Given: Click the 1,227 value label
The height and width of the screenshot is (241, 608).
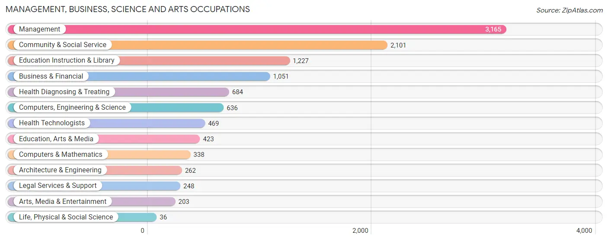Looking at the screenshot, I should (x=301, y=61).
